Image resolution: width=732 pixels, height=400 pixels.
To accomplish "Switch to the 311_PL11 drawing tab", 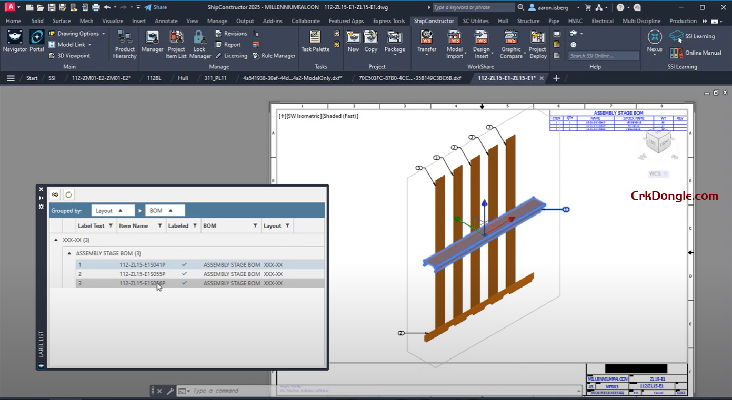I will (215, 78).
